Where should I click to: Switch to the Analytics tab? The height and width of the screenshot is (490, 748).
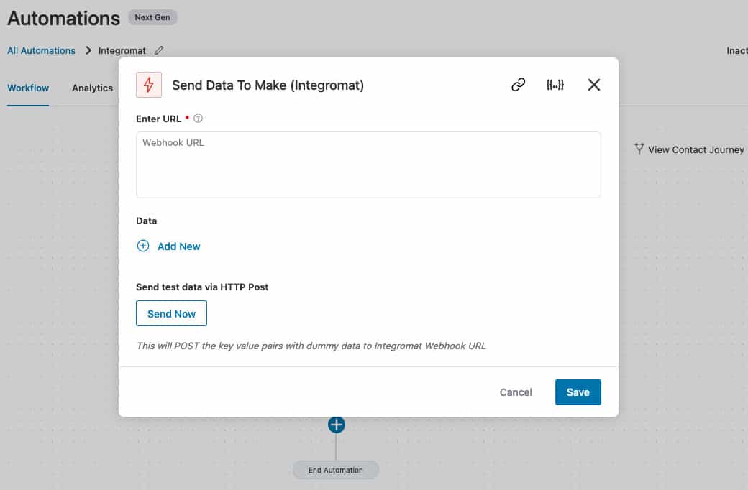pos(93,88)
